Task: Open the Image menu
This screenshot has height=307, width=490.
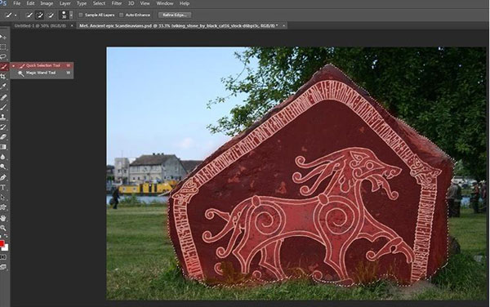Action: [47, 3]
